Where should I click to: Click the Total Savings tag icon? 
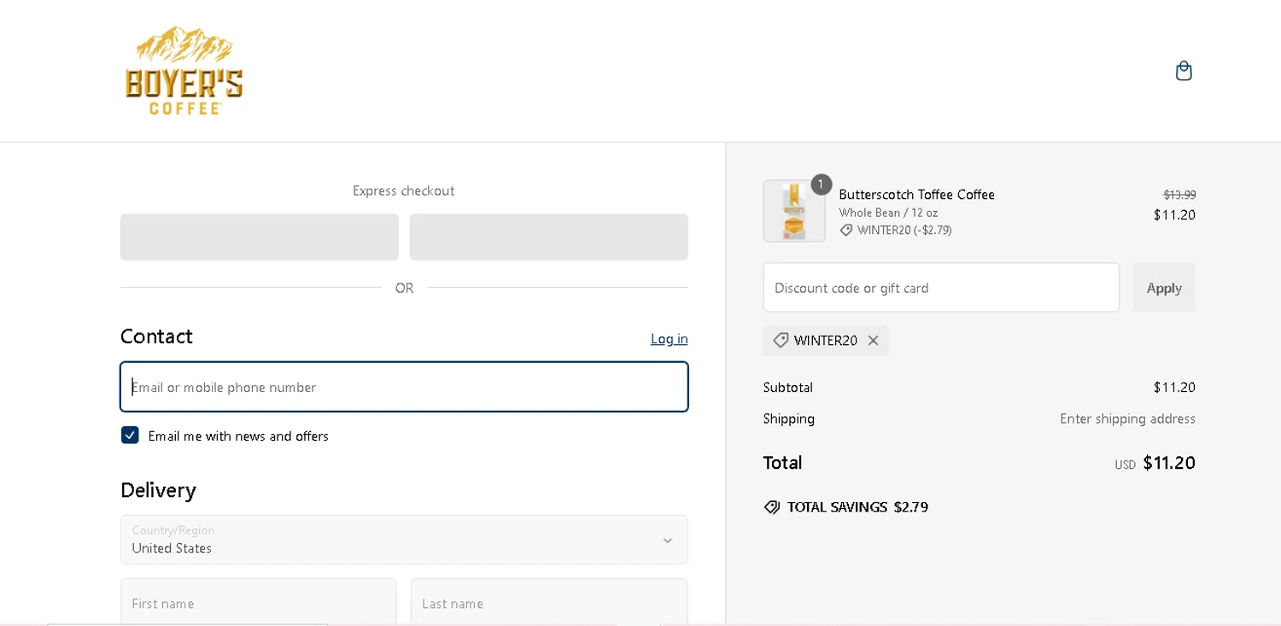[772, 507]
